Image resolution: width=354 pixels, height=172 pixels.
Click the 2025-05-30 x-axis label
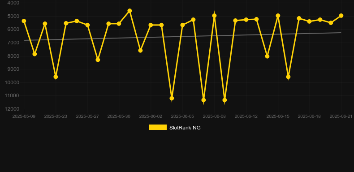119,116
